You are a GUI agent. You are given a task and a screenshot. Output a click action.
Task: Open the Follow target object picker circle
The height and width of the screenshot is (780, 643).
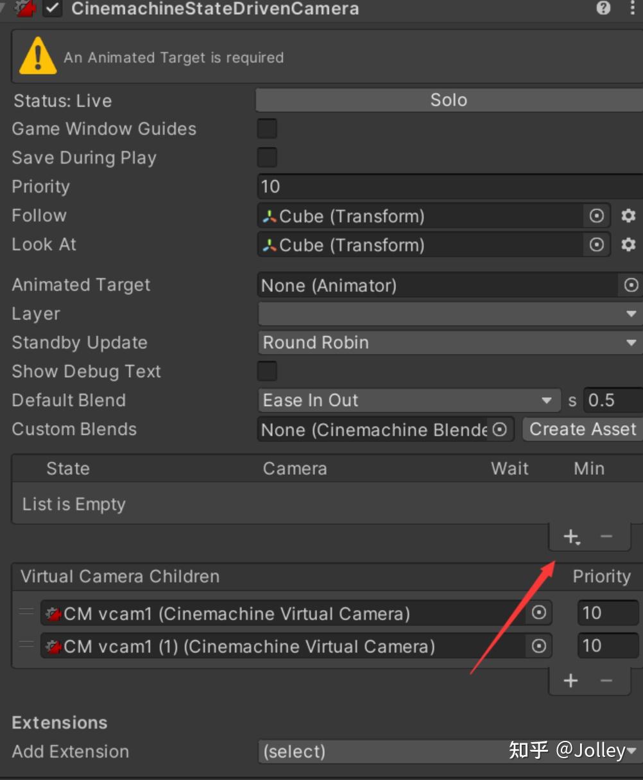click(596, 216)
